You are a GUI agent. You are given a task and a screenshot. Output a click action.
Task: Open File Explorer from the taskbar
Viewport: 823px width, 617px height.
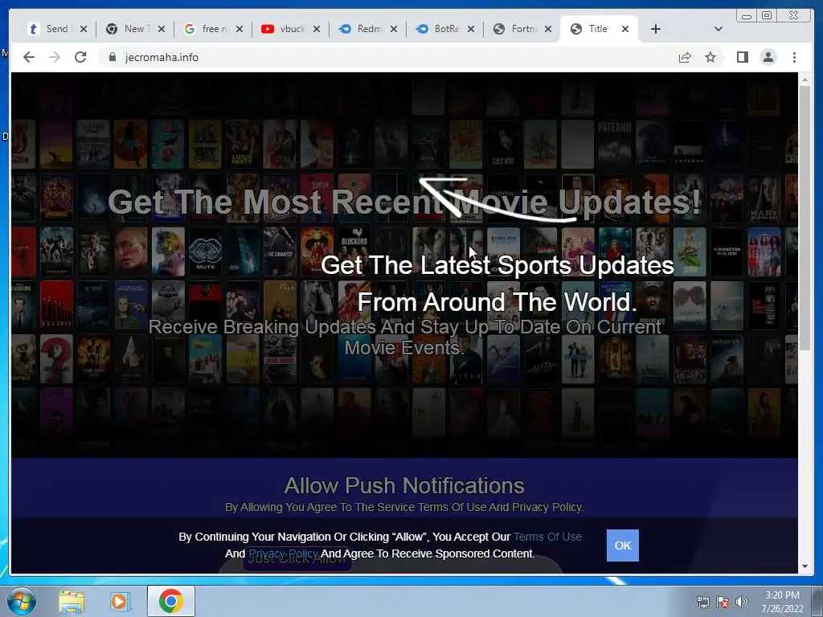point(72,601)
